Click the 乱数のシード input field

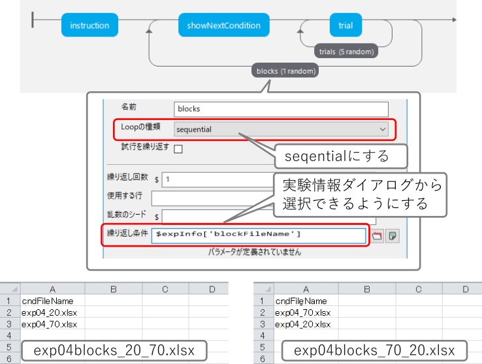tap(217, 217)
